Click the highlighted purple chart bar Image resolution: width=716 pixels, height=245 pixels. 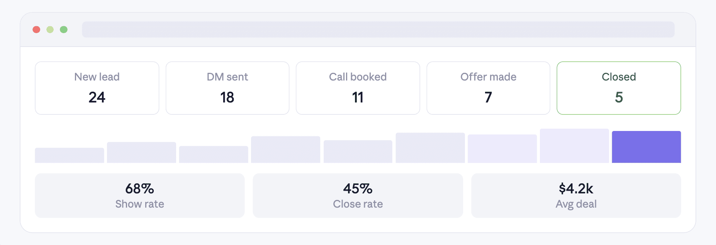[x=646, y=147]
